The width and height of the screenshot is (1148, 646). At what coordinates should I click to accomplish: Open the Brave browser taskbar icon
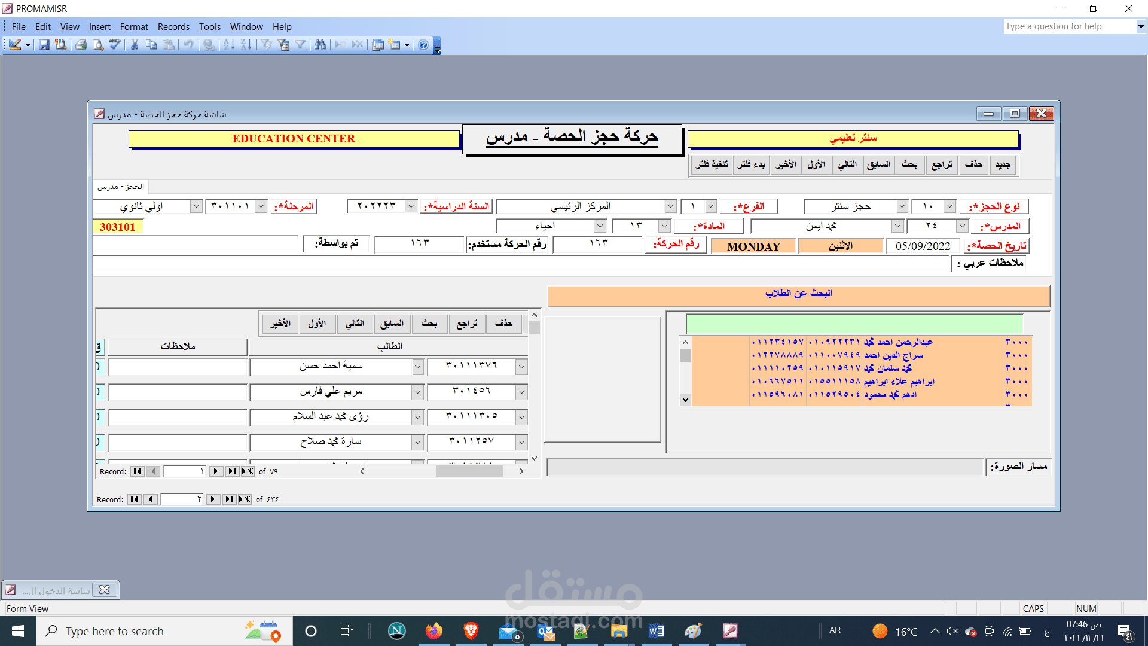[471, 631]
